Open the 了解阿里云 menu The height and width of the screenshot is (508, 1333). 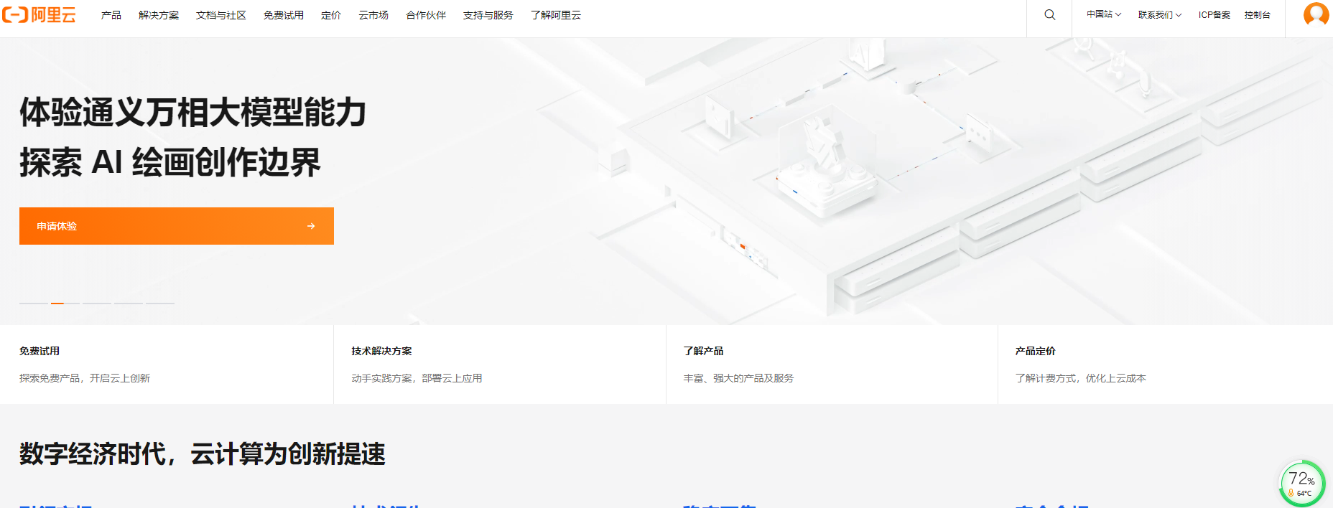click(x=556, y=15)
